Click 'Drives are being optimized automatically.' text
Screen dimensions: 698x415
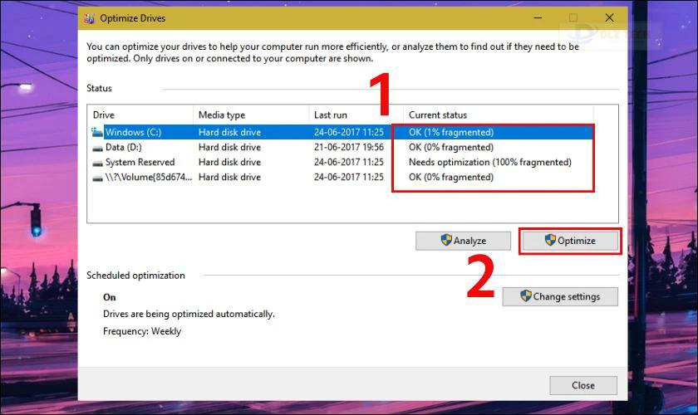point(189,314)
